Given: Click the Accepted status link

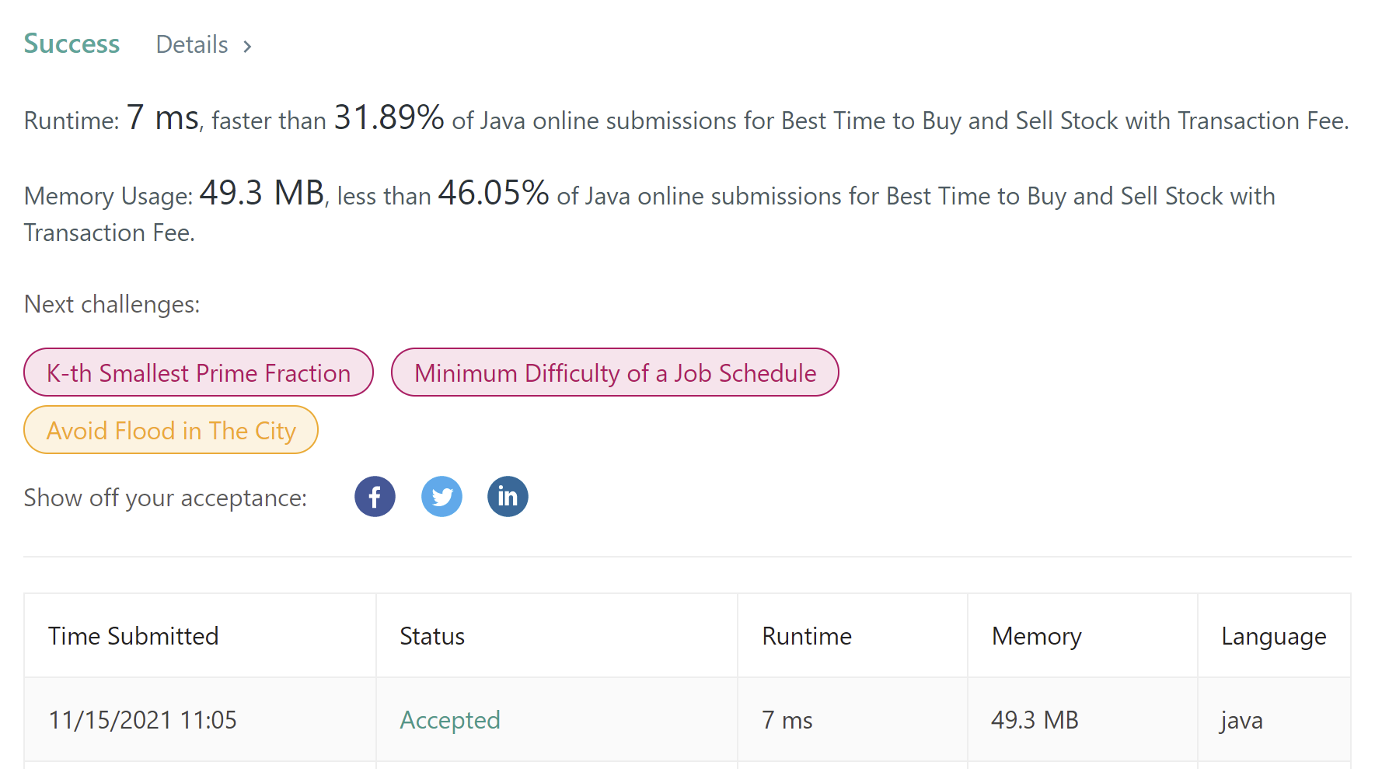Looking at the screenshot, I should click(x=450, y=720).
